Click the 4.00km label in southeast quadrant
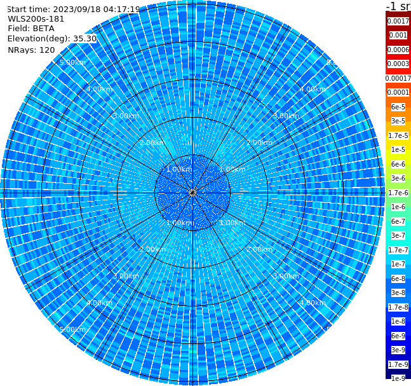This screenshot has width=411, height=386. (313, 303)
